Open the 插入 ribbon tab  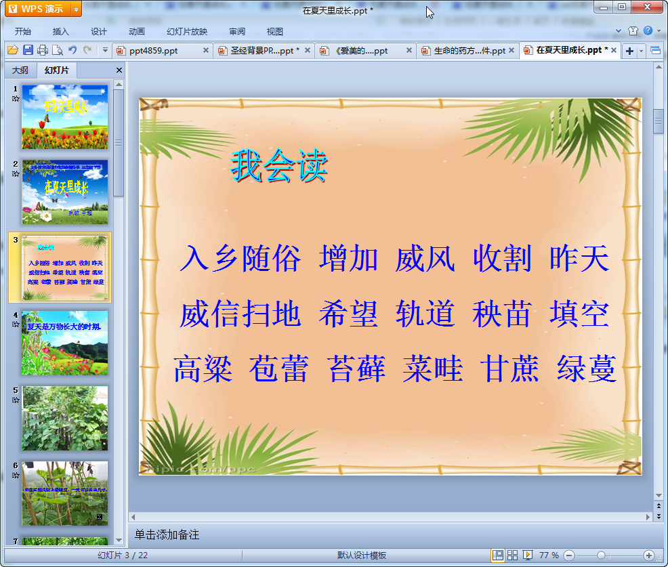click(60, 32)
